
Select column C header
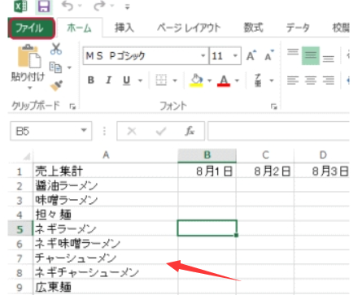[265, 155]
